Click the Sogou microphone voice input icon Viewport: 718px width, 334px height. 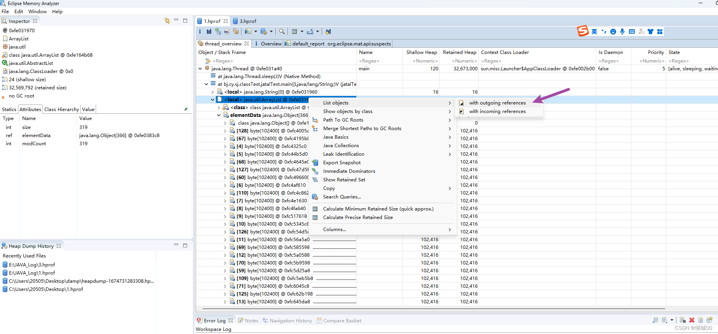622,31
